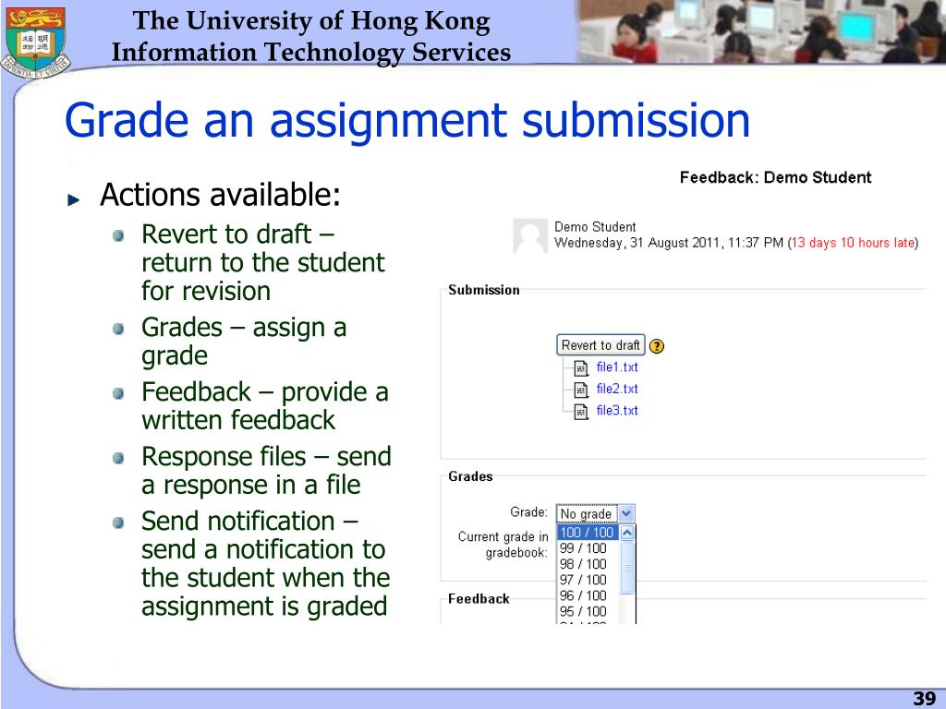Click the Demo Student avatar picture
The height and width of the screenshot is (709, 946).
point(529,235)
